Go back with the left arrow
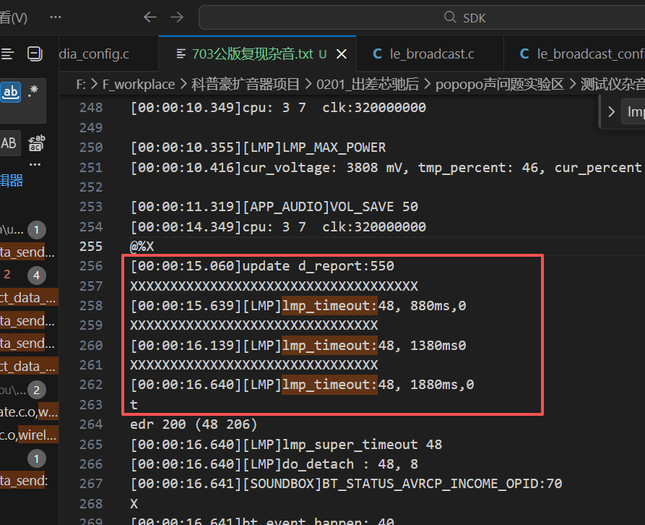This screenshot has height=525, width=645. click(150, 17)
